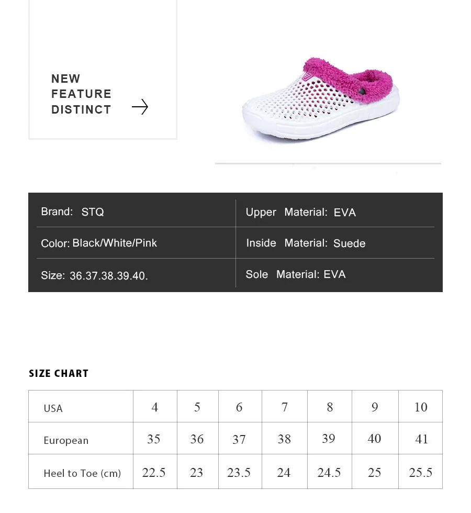Select the USA row label
The width and height of the screenshot is (471, 513).
[53, 408]
